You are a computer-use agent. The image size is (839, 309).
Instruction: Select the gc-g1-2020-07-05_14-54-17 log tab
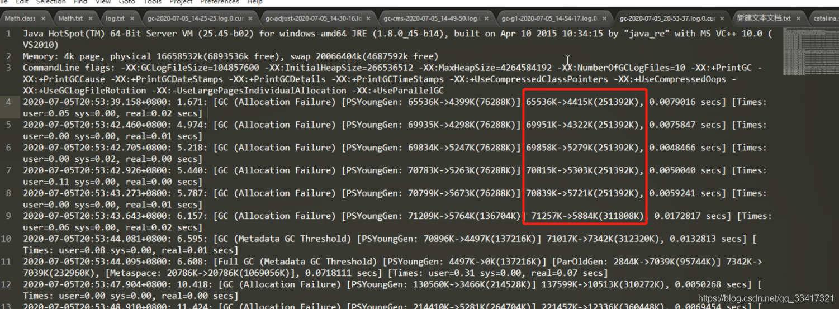coord(549,18)
